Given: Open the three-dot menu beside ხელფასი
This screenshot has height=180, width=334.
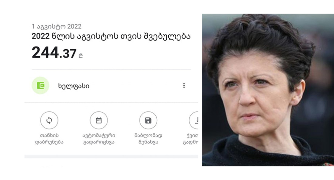Looking at the screenshot, I should pyautogui.click(x=184, y=86).
